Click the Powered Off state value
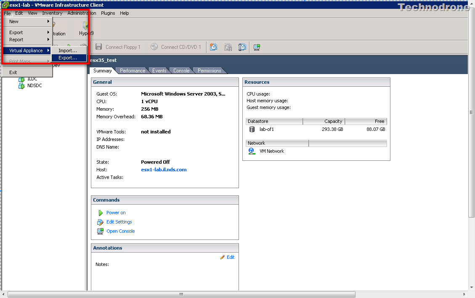This screenshot has height=298, width=475. (155, 162)
